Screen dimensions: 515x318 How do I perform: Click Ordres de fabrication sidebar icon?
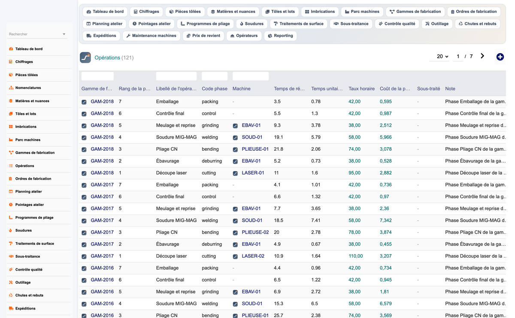(x=11, y=179)
